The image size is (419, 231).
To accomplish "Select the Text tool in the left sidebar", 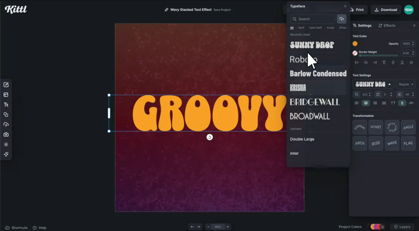I will pyautogui.click(x=6, y=104).
